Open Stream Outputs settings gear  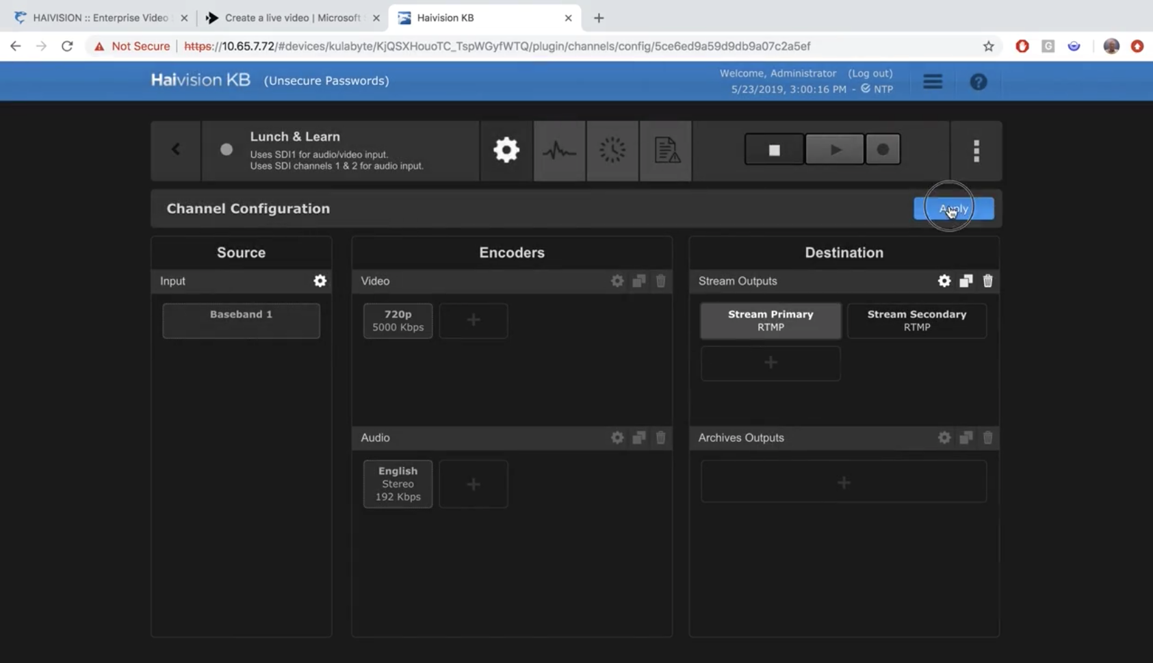coord(944,281)
